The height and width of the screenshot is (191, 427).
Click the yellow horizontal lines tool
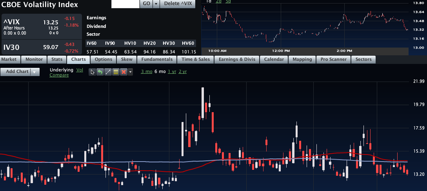pyautogui.click(x=116, y=72)
